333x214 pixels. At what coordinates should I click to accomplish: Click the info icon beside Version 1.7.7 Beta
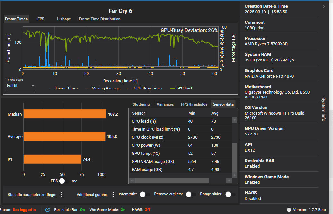point(289,210)
